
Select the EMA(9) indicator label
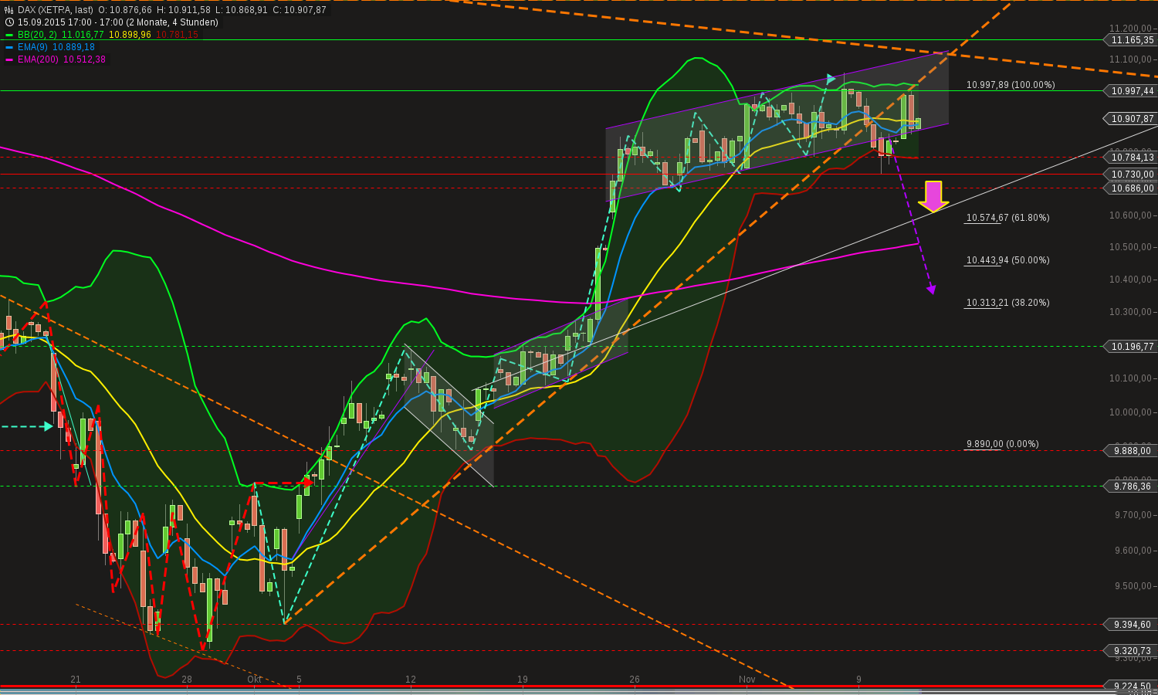point(33,47)
